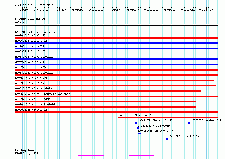Image resolution: width=225 pixels, height=159 pixels.
Task: Click the DGV Structural Variants track title
Action: (x=35, y=32)
